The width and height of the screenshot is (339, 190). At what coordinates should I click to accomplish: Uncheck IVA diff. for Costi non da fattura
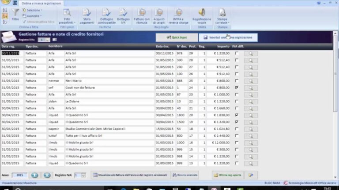pos(237,88)
